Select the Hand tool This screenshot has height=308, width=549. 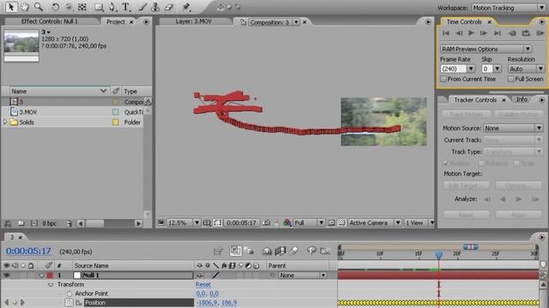(x=25, y=7)
